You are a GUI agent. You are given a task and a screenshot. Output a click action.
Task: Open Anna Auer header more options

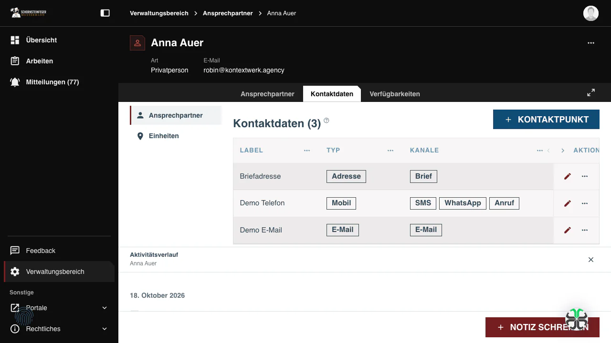pyautogui.click(x=591, y=43)
